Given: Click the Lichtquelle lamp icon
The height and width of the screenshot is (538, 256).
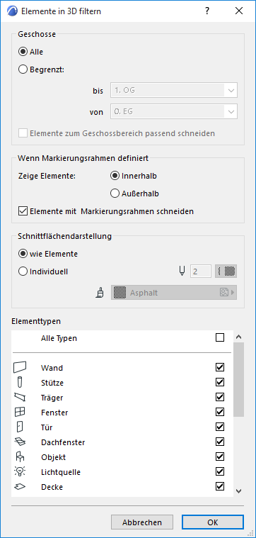Looking at the screenshot, I should pos(20,472).
